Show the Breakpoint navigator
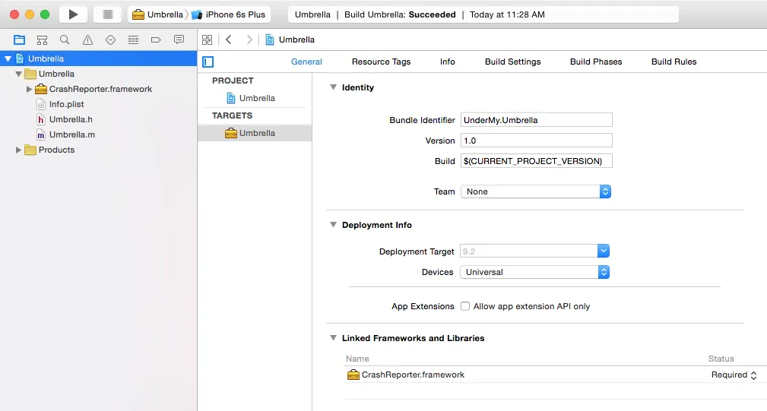 156,40
